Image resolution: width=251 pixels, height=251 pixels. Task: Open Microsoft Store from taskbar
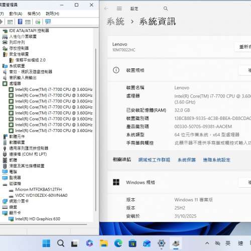coord(133,243)
